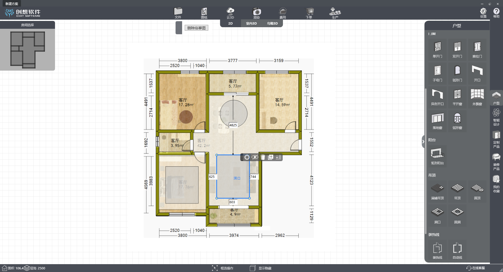
Task: Click the align-down icon on 洞口 toolbar
Action: 278,157
